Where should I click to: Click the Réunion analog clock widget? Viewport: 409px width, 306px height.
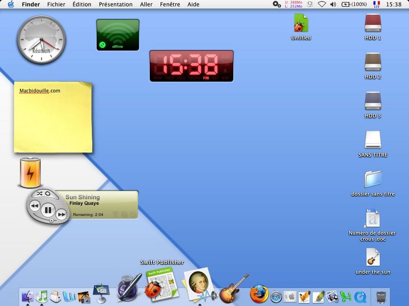41,40
